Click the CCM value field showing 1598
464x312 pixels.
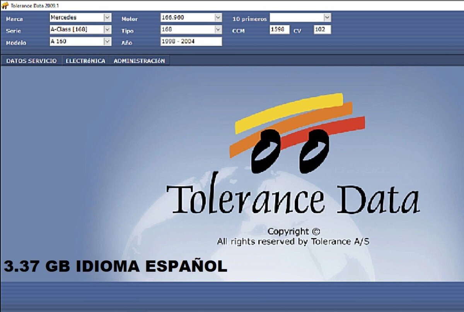pos(279,30)
